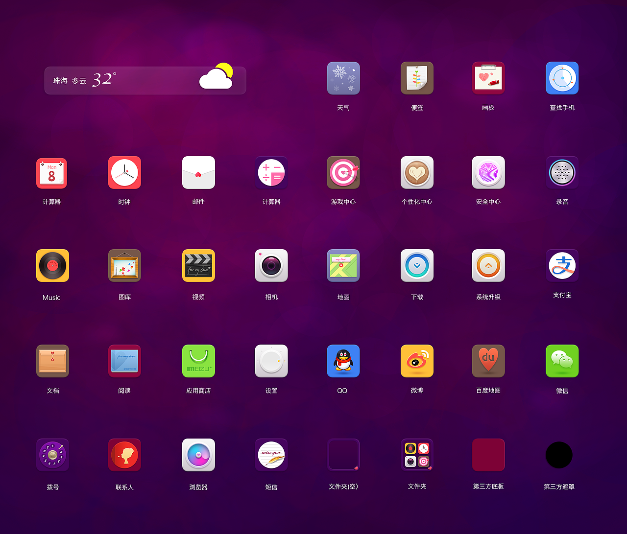This screenshot has height=534, width=627.
Task: Click the 个性化中心 label text
Action: (417, 202)
